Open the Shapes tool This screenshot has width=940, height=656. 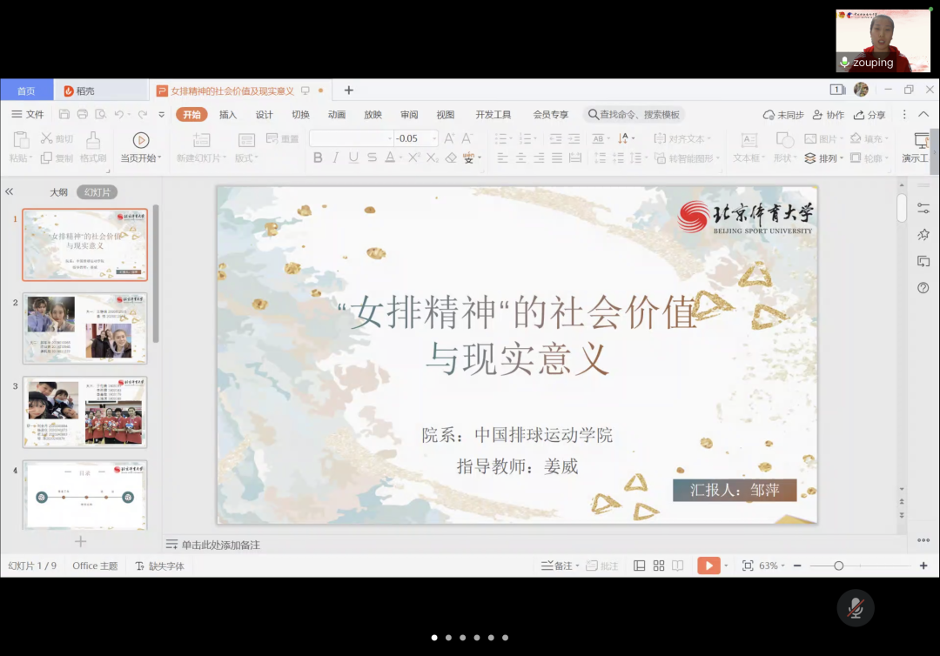click(x=785, y=147)
